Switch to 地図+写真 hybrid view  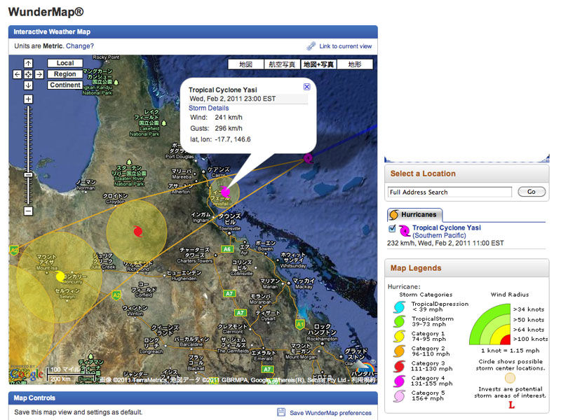318,64
